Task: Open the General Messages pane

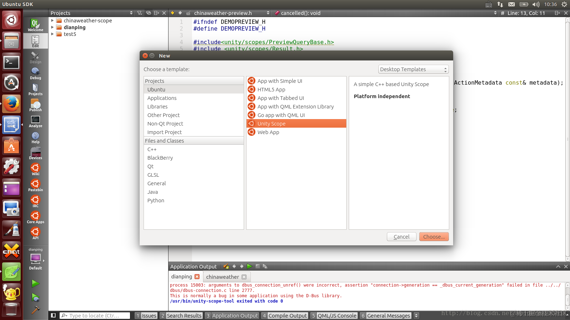Action: (385, 316)
